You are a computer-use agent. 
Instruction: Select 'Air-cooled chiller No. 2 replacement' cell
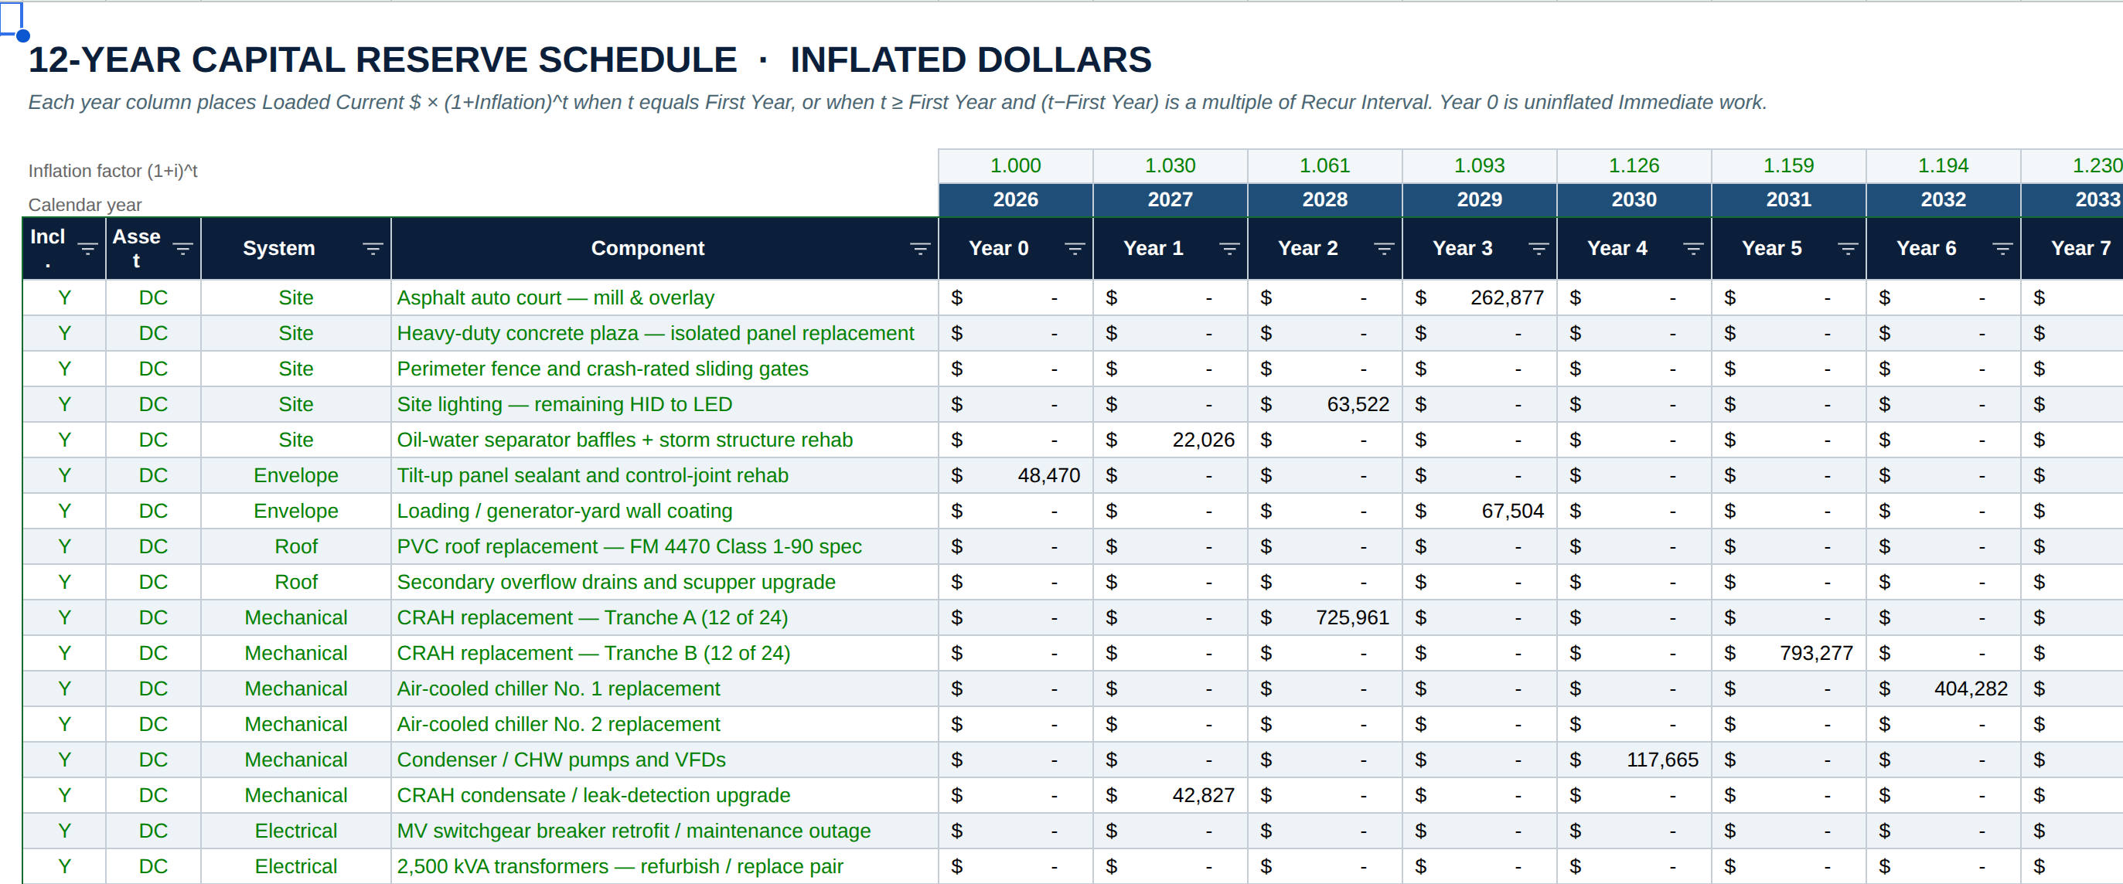click(x=664, y=724)
